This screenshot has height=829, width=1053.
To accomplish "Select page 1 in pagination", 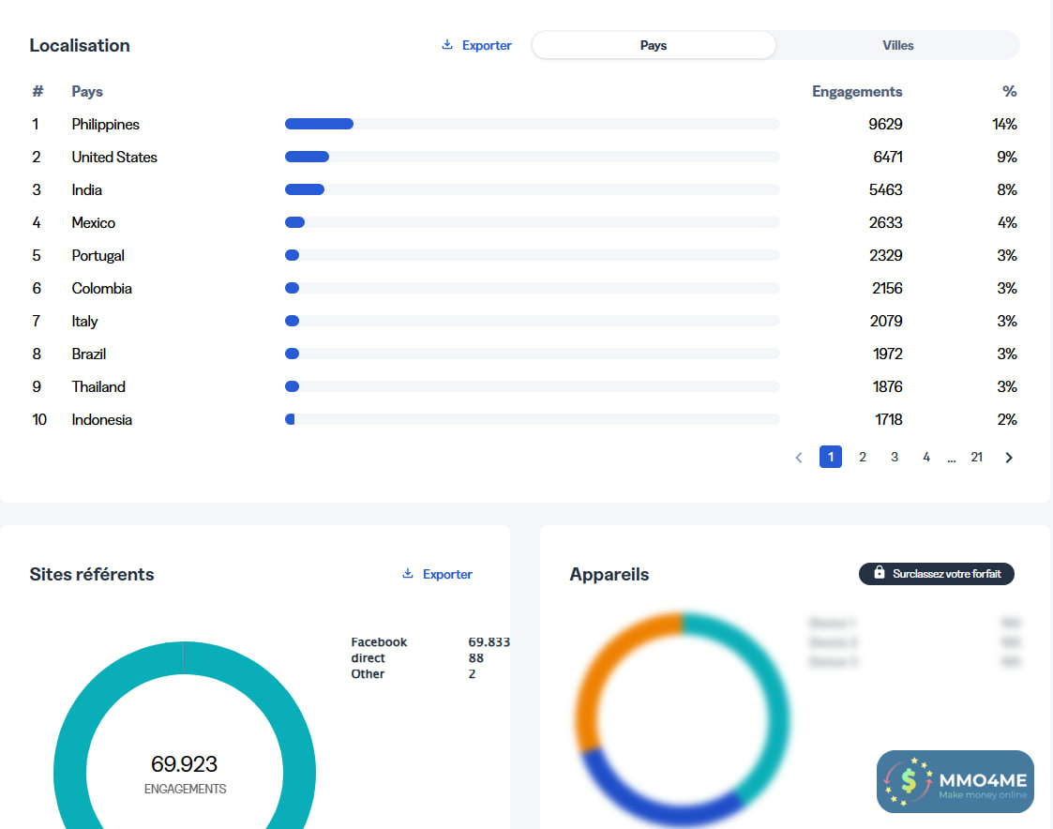I will point(831,457).
